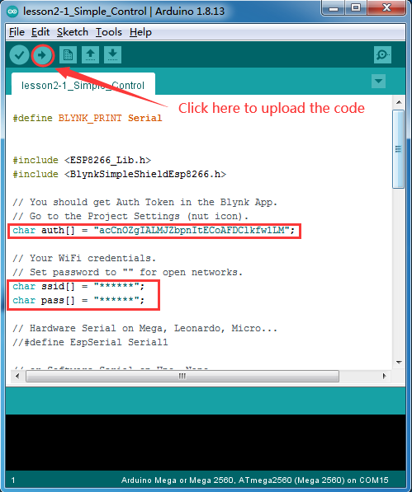The height and width of the screenshot is (492, 412).
Task: Maximize the Arduino window
Action: pos(355,8)
